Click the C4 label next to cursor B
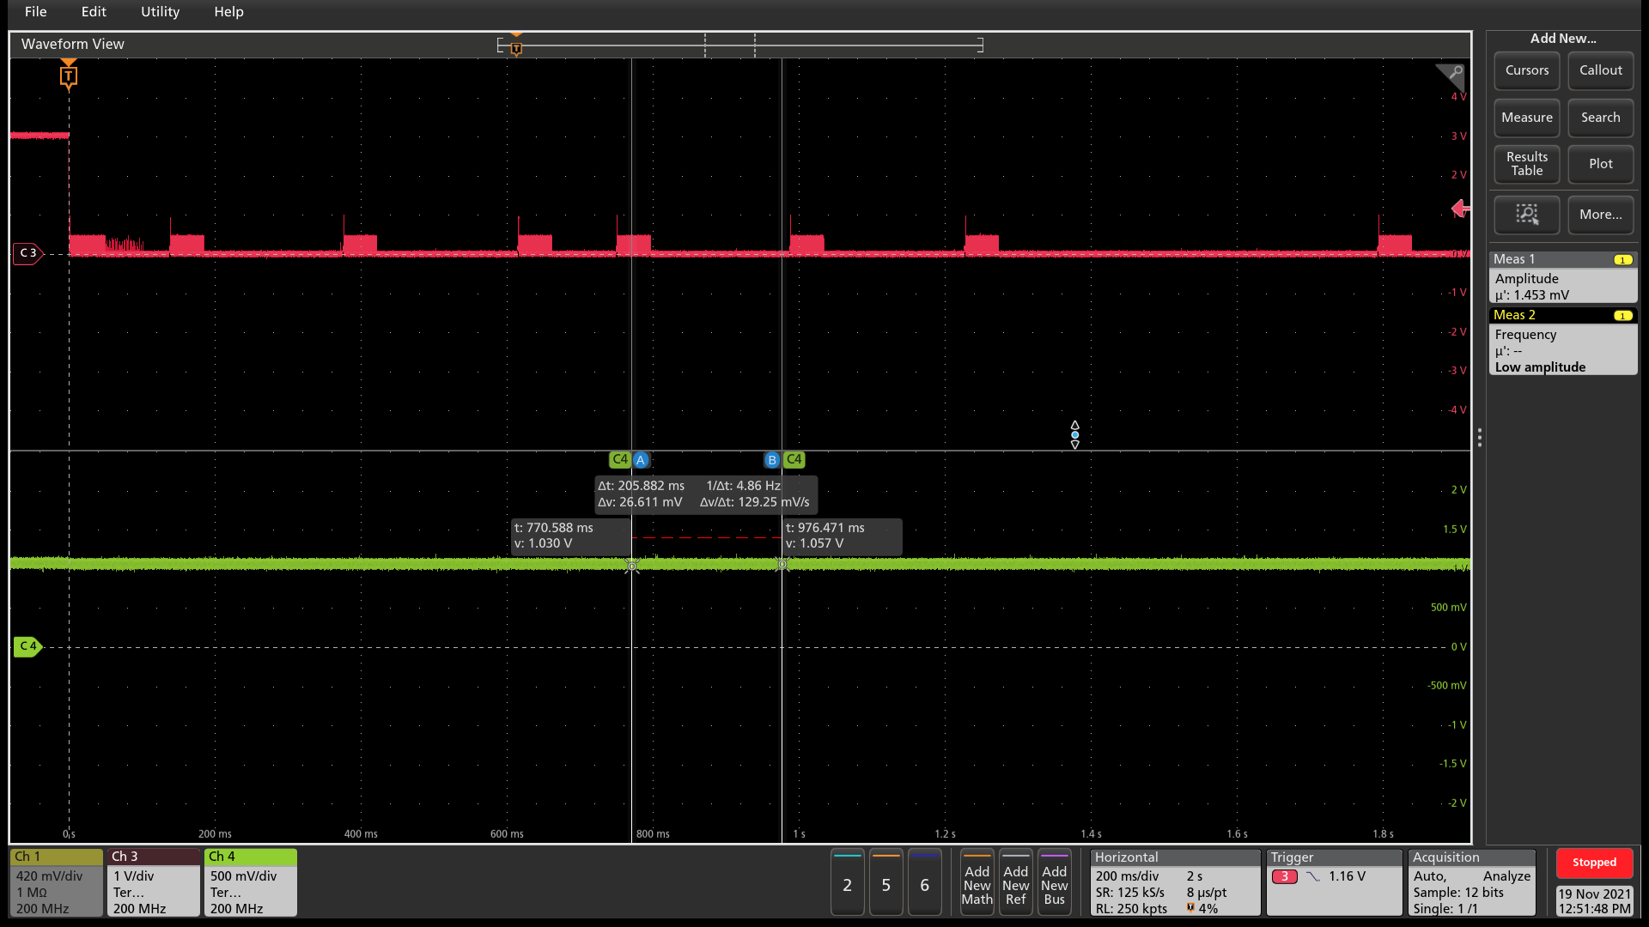The width and height of the screenshot is (1649, 927). (x=794, y=459)
